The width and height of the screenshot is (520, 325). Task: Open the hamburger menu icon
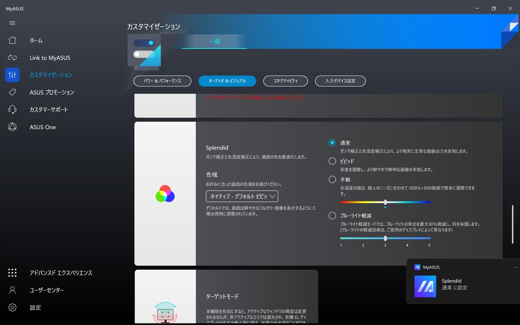tap(12, 23)
